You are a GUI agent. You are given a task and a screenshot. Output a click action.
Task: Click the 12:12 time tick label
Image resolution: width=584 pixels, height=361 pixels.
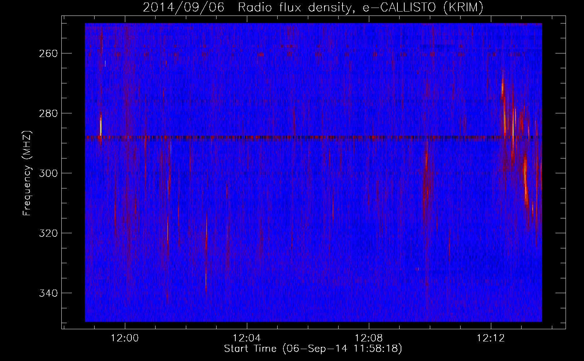491,338
